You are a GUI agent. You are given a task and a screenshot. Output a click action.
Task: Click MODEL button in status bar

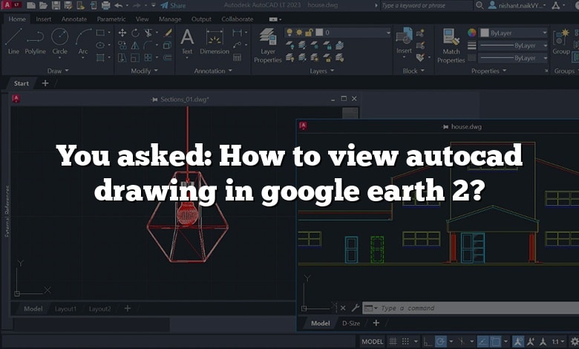pos(372,342)
